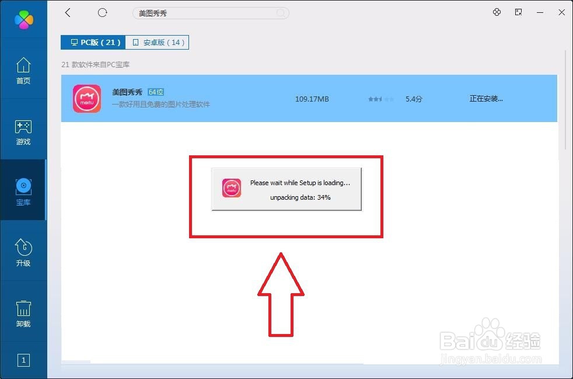The width and height of the screenshot is (573, 379).
Task: Click the search box containing 美图秀秀
Action: tap(211, 13)
